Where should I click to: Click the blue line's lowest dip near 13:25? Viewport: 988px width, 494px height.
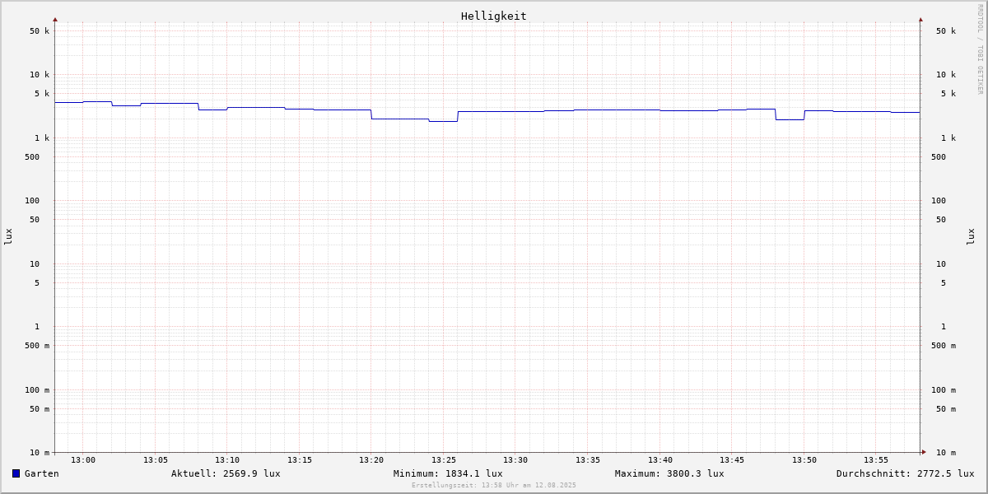[x=443, y=121]
